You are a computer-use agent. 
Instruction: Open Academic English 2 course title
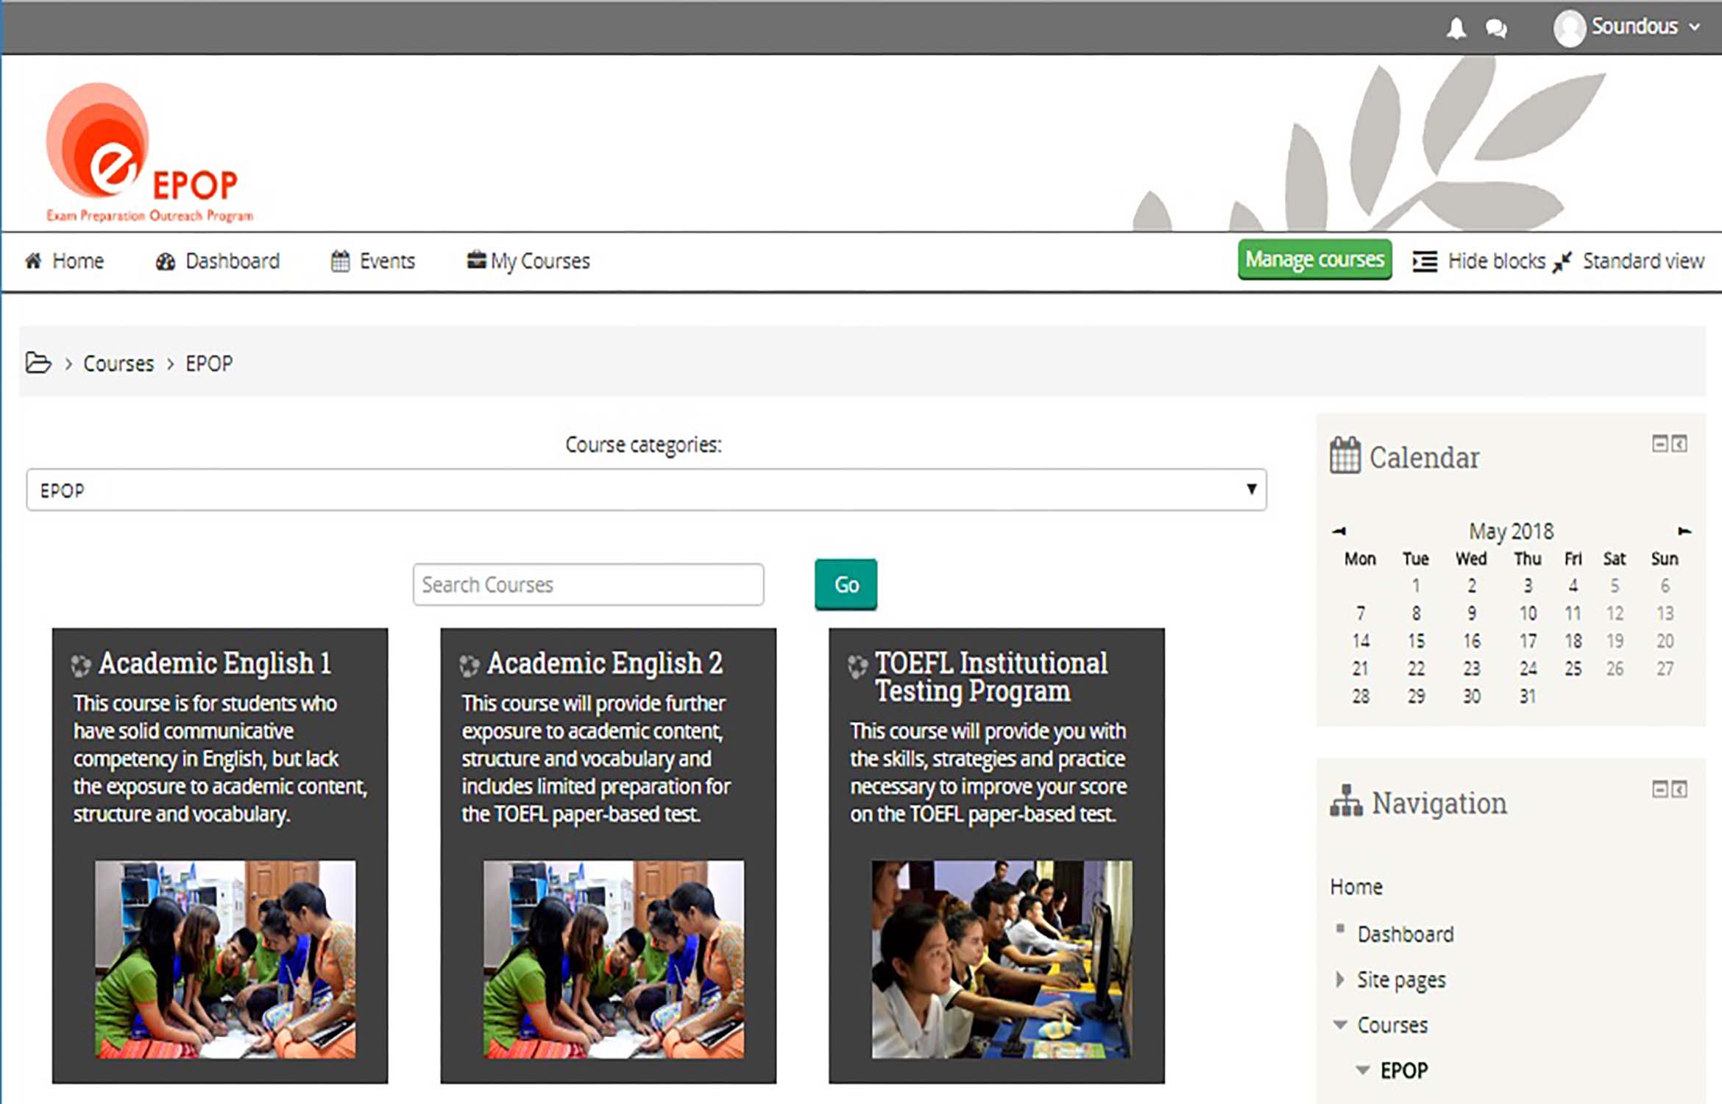[x=605, y=663]
